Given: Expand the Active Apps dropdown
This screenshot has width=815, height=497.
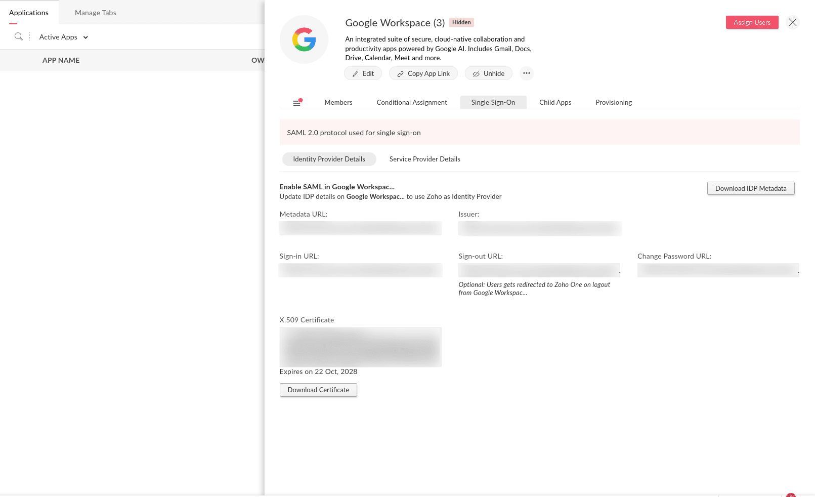Looking at the screenshot, I should [x=64, y=37].
